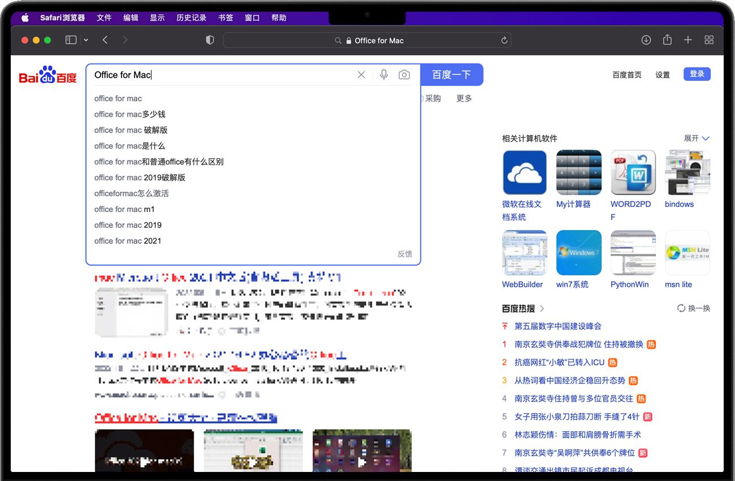The height and width of the screenshot is (481, 735).
Task: Open hot search 女子用张小泉刀拍蒜刀断 手缝了4针
Action: point(577,417)
